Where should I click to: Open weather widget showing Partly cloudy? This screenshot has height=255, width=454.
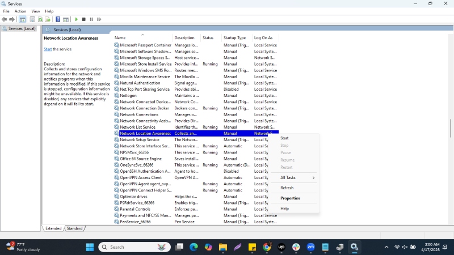[23, 247]
